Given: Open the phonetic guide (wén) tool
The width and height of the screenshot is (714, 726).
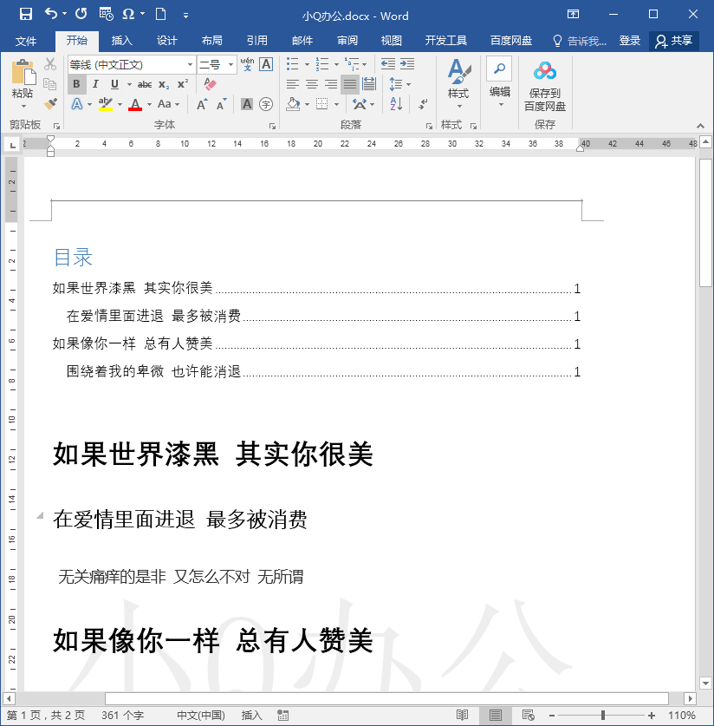Looking at the screenshot, I should point(247,64).
